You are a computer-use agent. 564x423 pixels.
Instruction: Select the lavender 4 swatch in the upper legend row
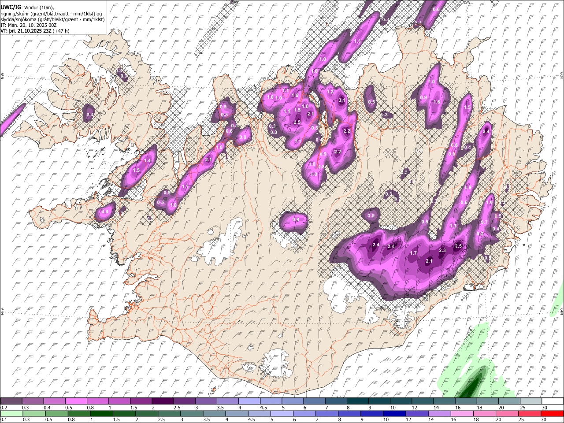249,401
